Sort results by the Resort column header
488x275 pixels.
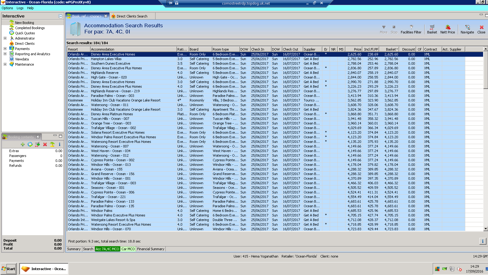click(x=79, y=49)
